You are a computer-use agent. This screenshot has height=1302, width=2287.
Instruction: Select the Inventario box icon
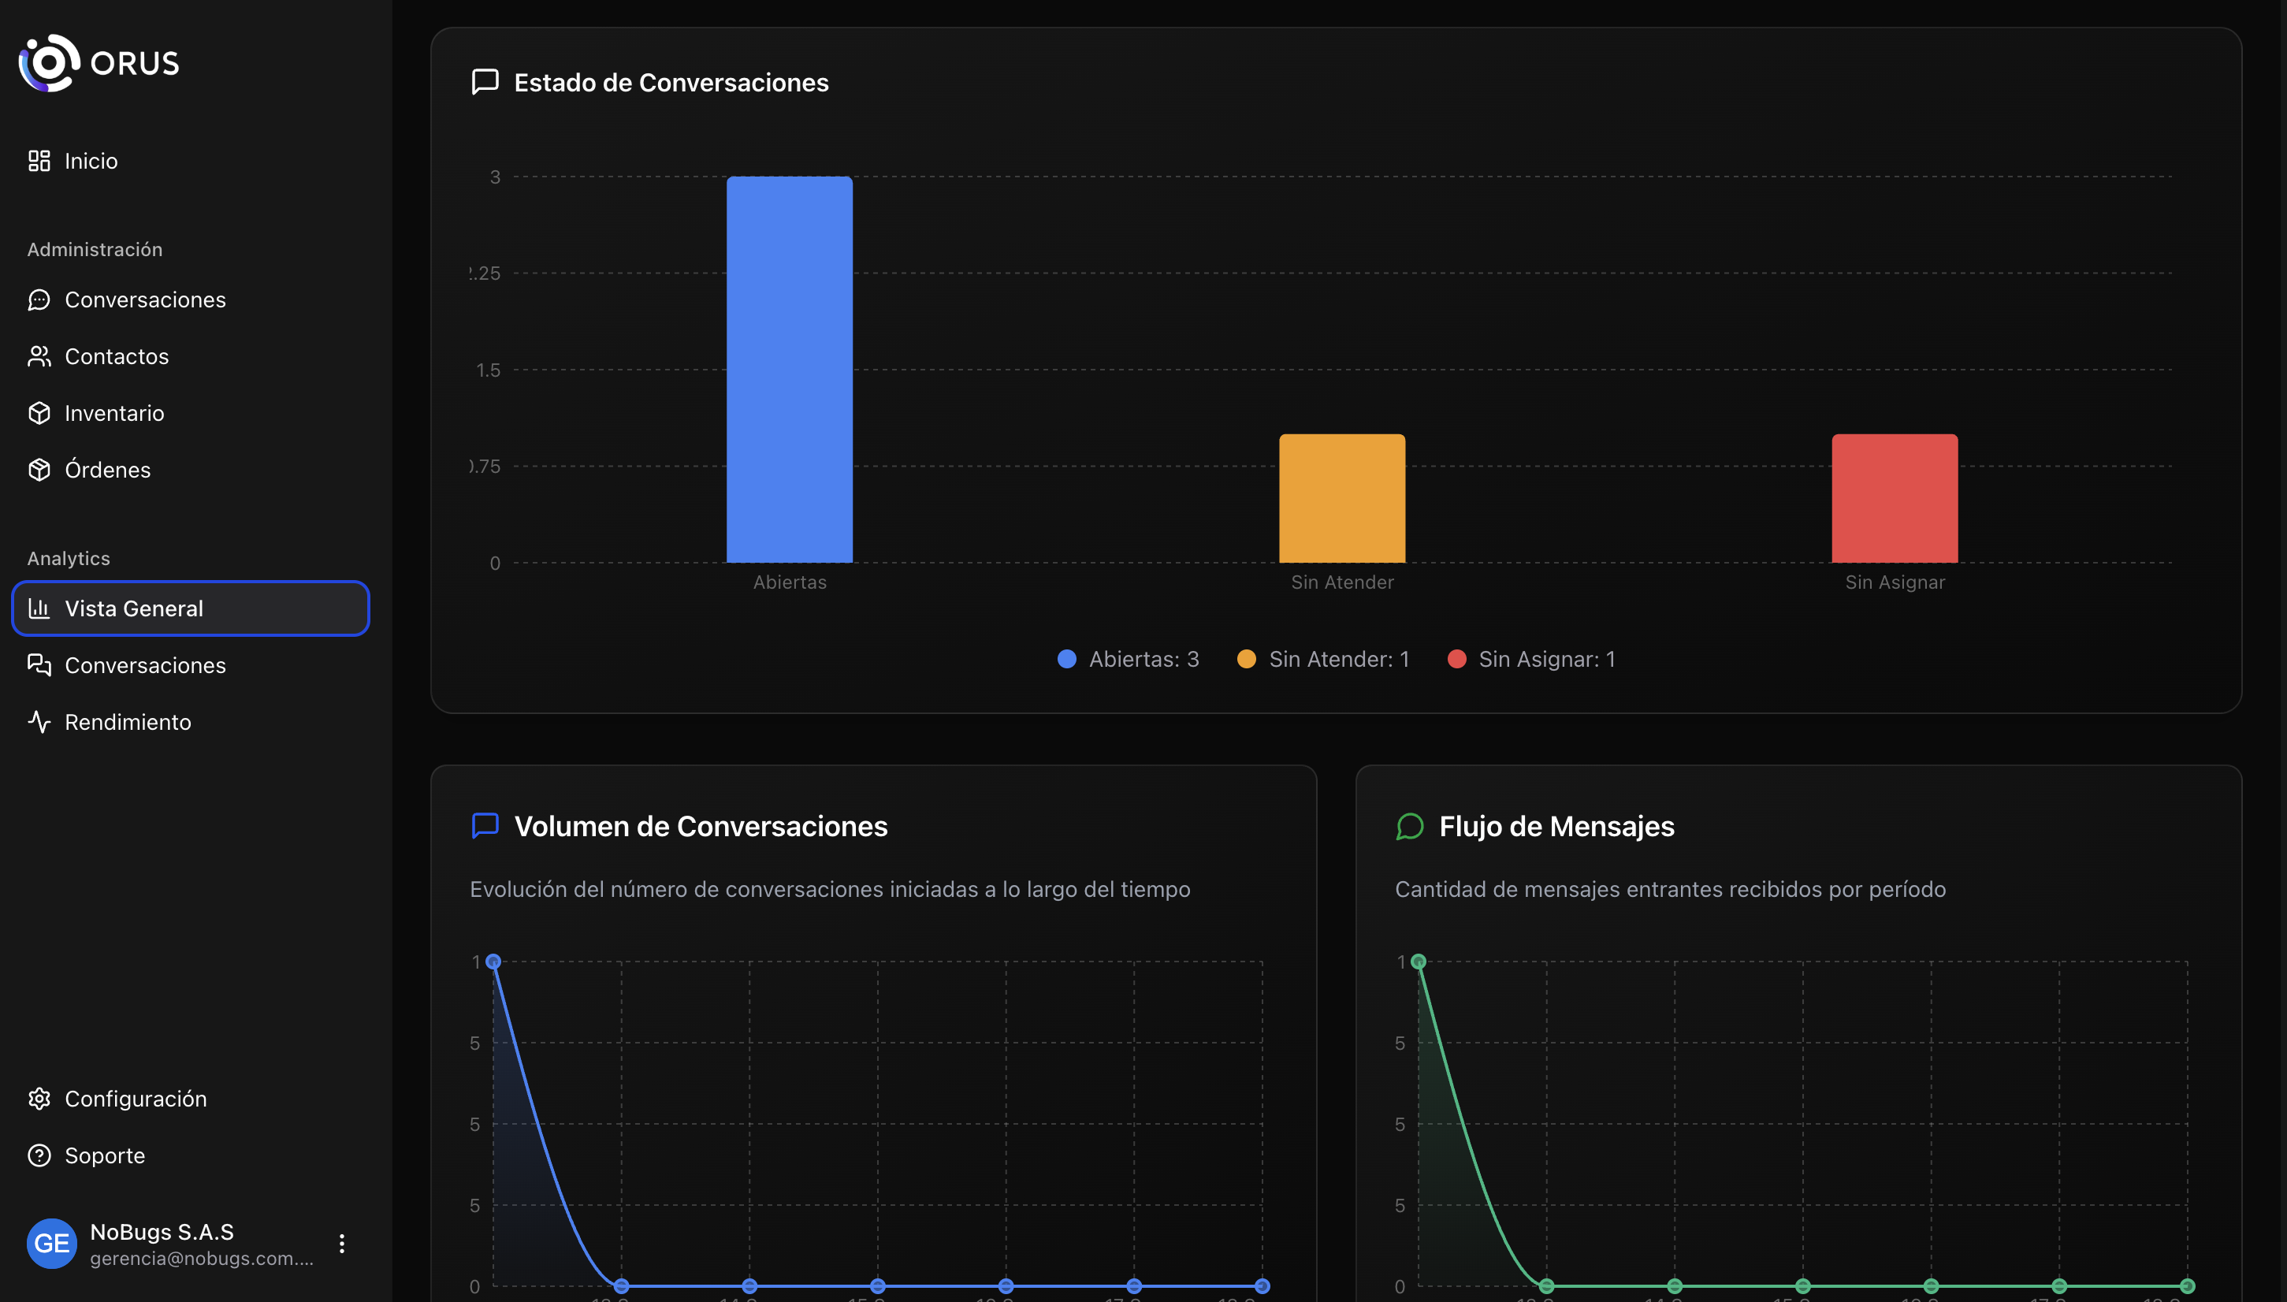[39, 412]
